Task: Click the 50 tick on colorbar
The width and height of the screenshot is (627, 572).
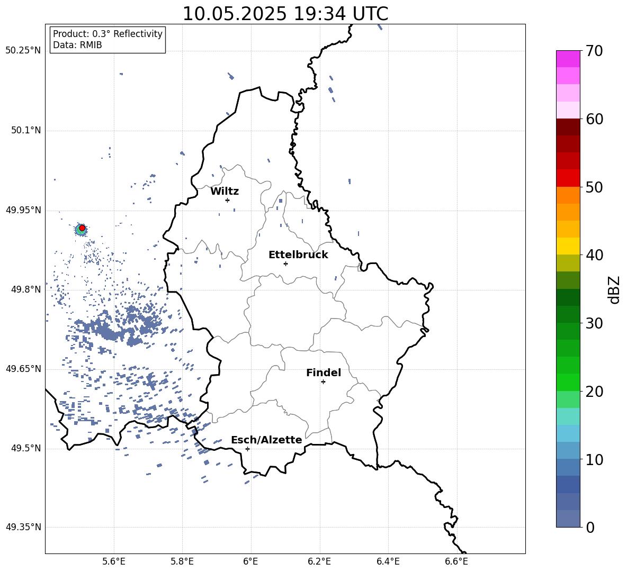Action: point(594,187)
